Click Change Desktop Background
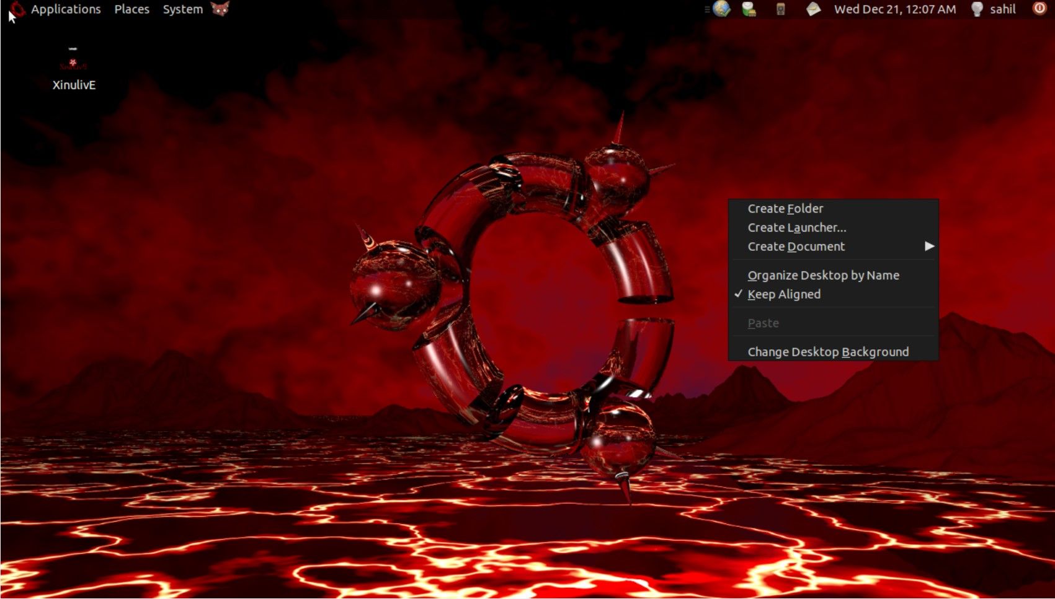This screenshot has height=599, width=1055. click(x=828, y=352)
